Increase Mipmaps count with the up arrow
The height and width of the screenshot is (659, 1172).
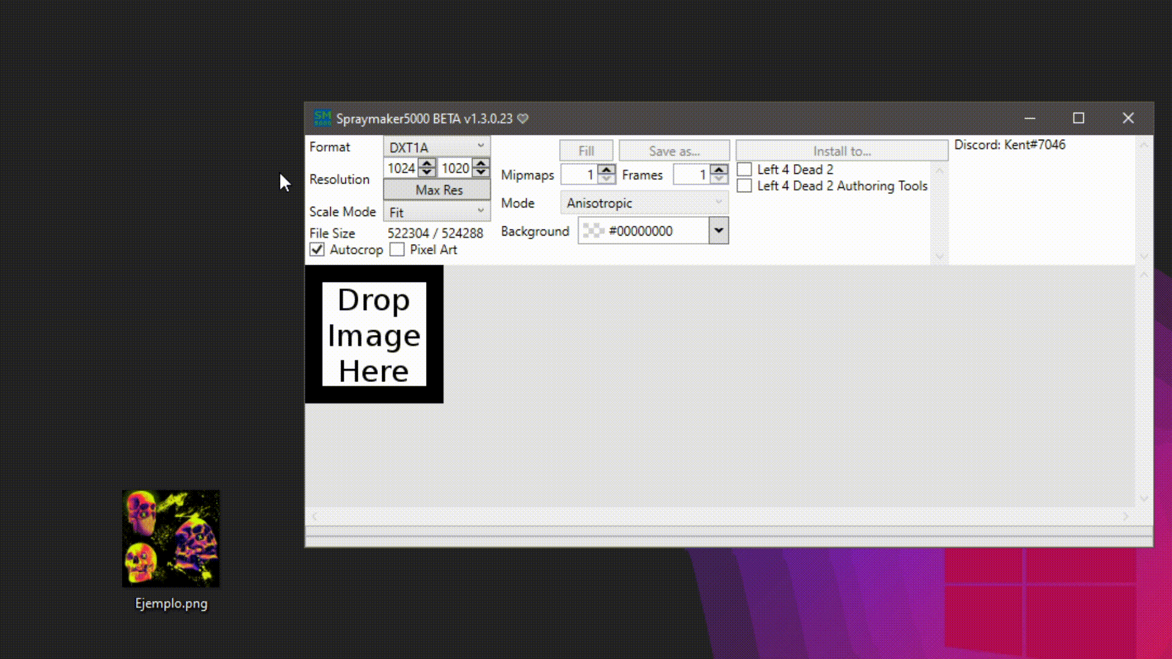click(x=606, y=170)
